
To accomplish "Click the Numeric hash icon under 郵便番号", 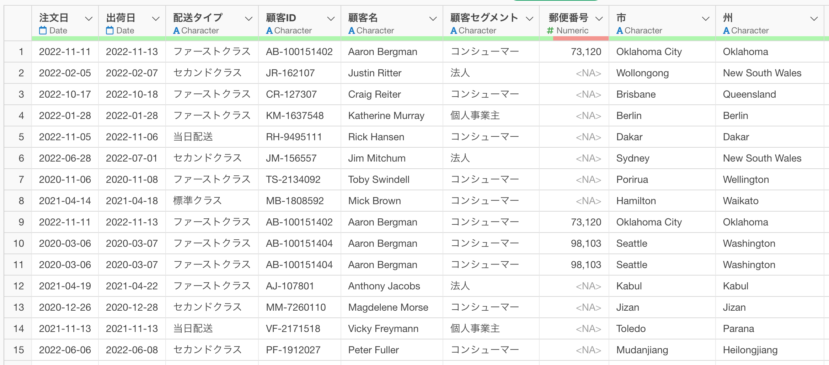I will pyautogui.click(x=550, y=31).
